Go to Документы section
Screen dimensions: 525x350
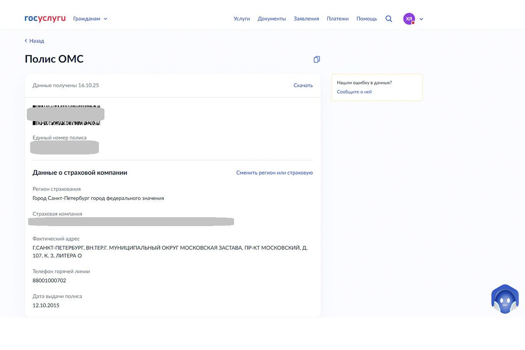pyautogui.click(x=272, y=19)
